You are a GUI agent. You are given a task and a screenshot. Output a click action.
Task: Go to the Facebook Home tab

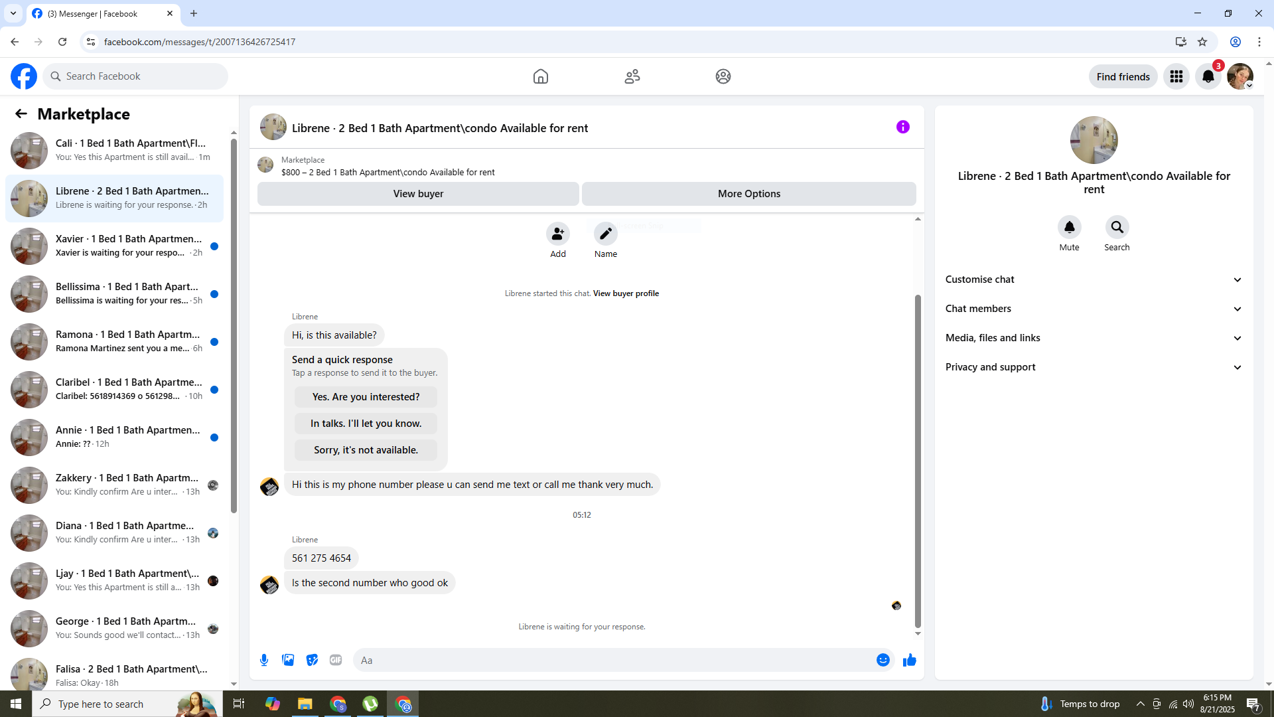(x=540, y=76)
